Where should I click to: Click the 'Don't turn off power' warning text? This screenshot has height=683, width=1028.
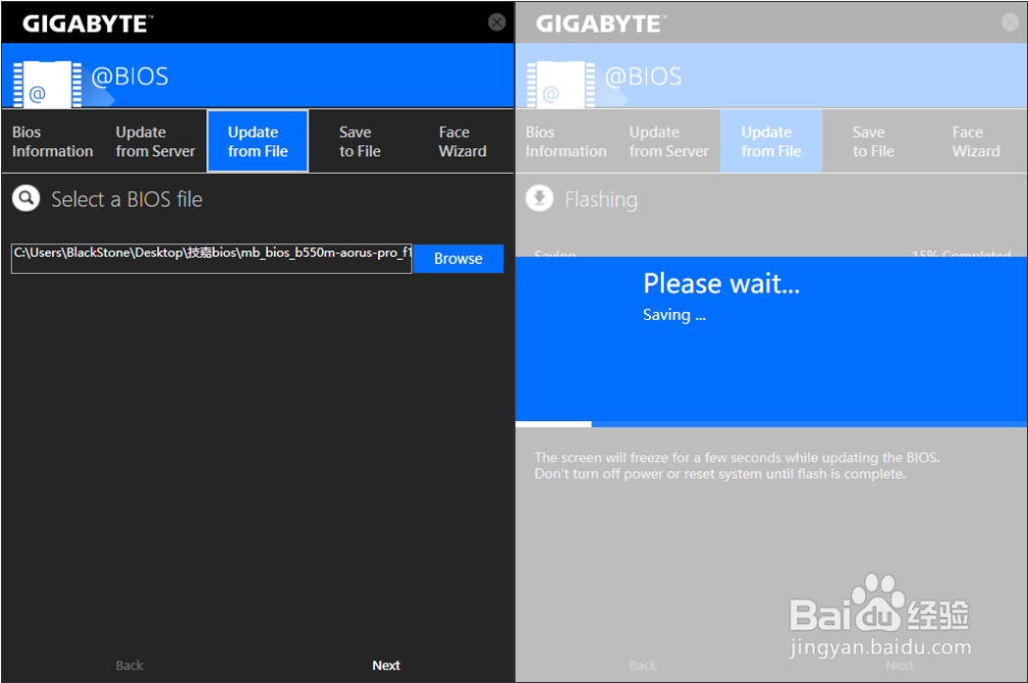(x=720, y=474)
